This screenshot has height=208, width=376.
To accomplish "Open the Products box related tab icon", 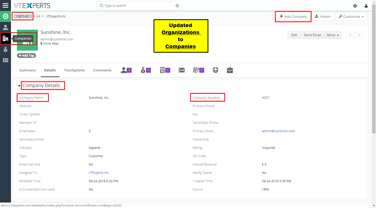I will click(215, 70).
